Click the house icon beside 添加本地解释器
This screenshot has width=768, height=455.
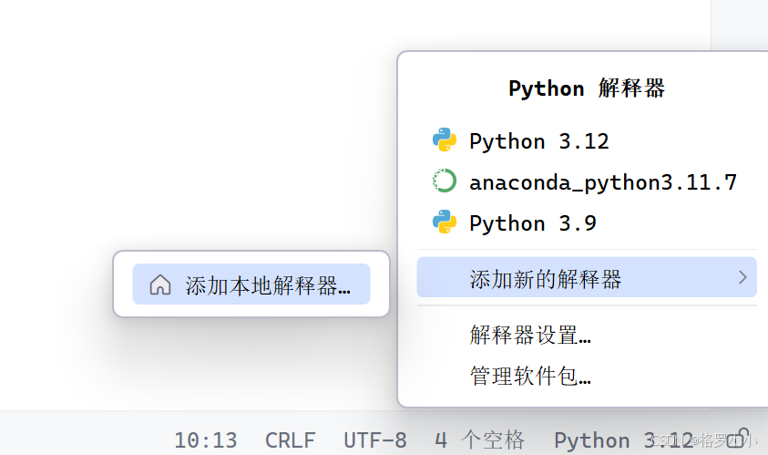[x=160, y=284]
